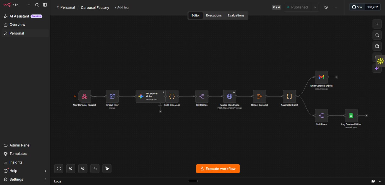
Task: Switch to the Executions tab
Action: point(214,15)
